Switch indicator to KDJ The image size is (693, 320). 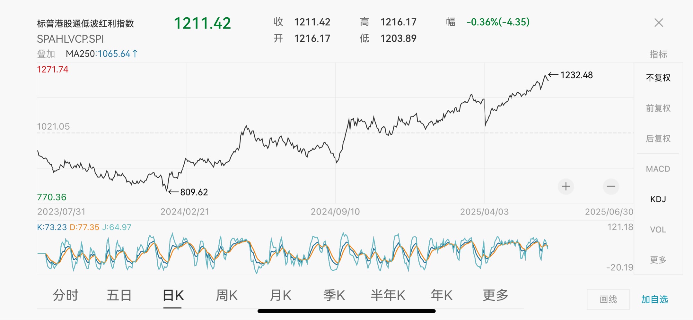click(x=658, y=199)
